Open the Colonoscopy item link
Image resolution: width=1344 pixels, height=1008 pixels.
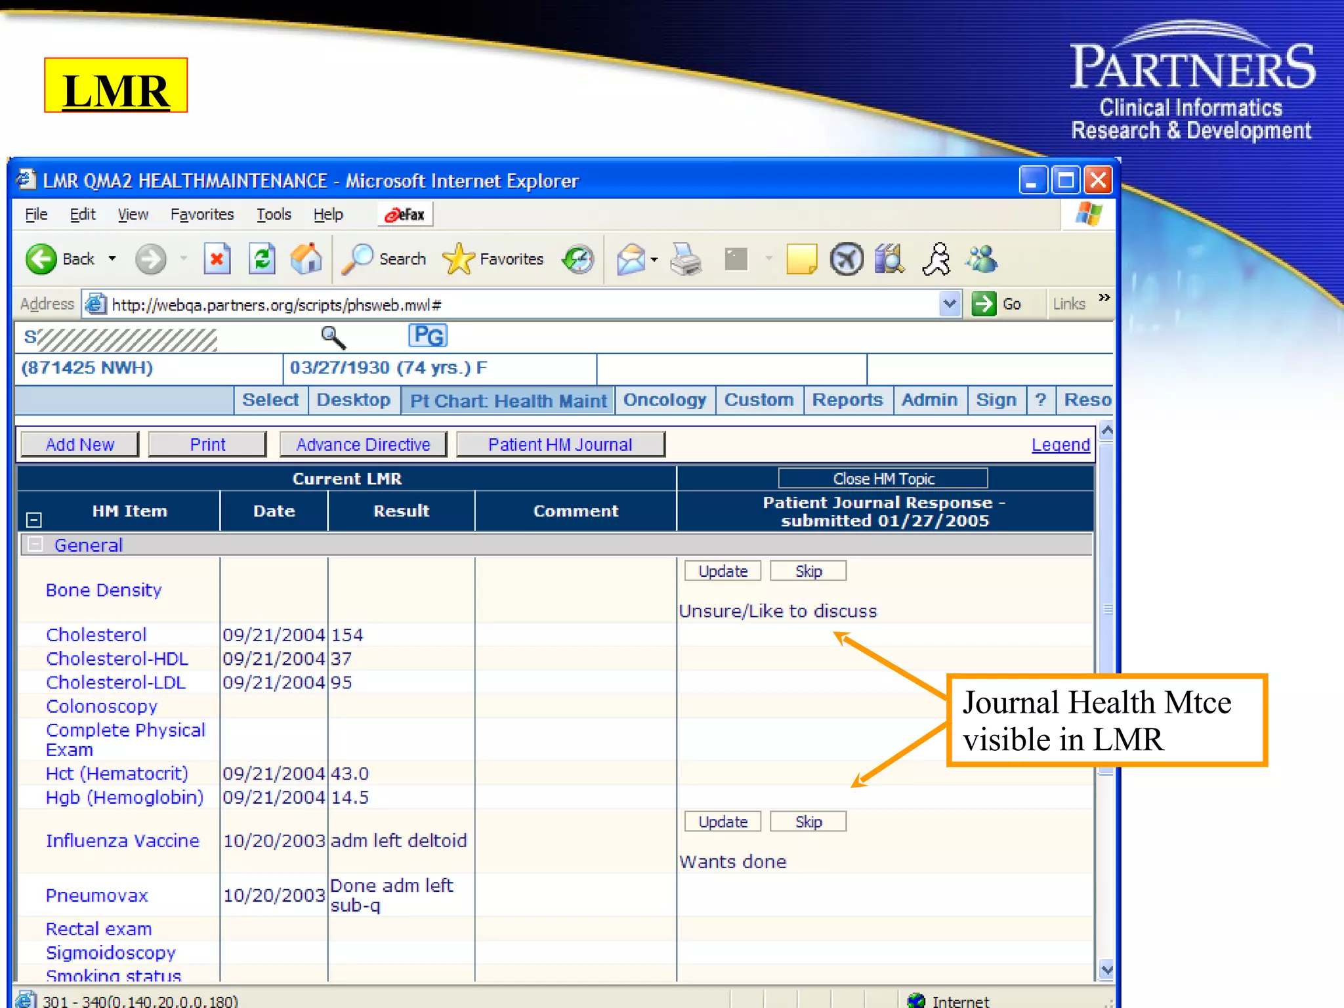tap(102, 706)
